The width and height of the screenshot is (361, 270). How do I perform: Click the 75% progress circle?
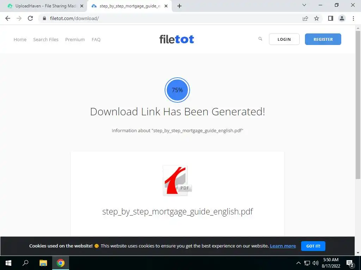click(x=177, y=90)
